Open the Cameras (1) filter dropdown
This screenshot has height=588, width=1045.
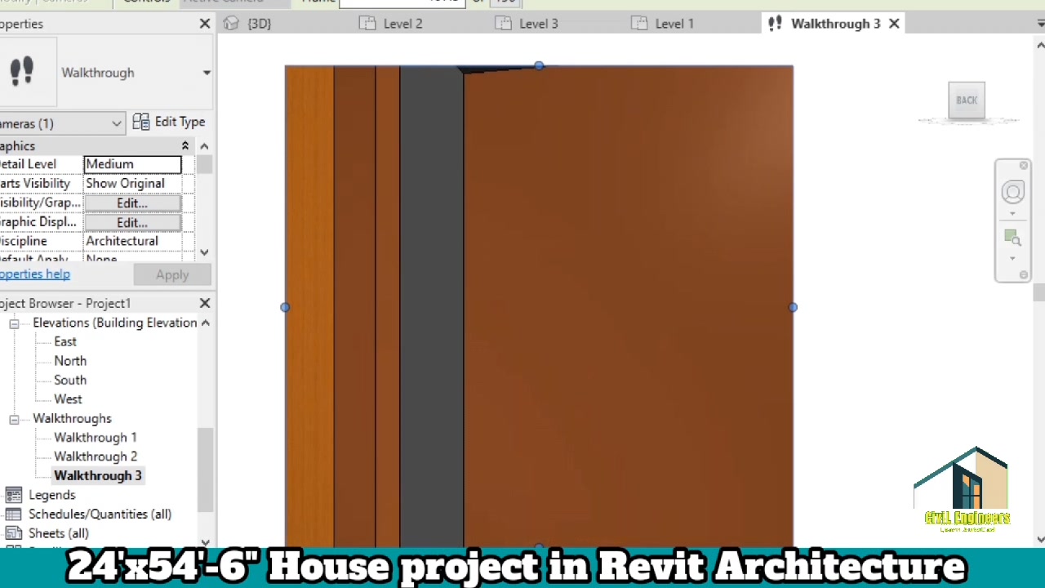[x=117, y=123]
